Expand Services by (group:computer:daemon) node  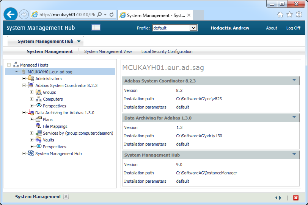[32, 133]
